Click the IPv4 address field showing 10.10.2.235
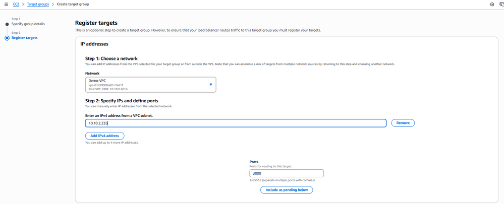 click(x=236, y=123)
